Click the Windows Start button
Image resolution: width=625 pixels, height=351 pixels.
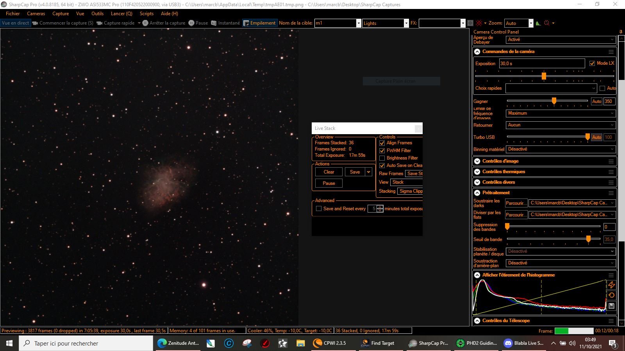pos(9,343)
